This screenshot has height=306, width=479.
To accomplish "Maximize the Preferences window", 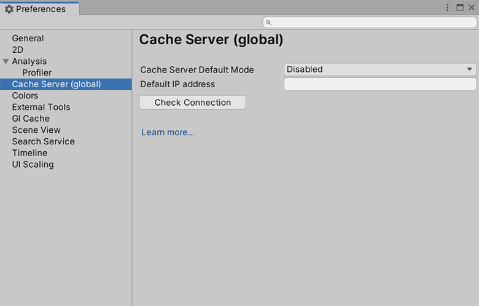I will coord(460,7).
